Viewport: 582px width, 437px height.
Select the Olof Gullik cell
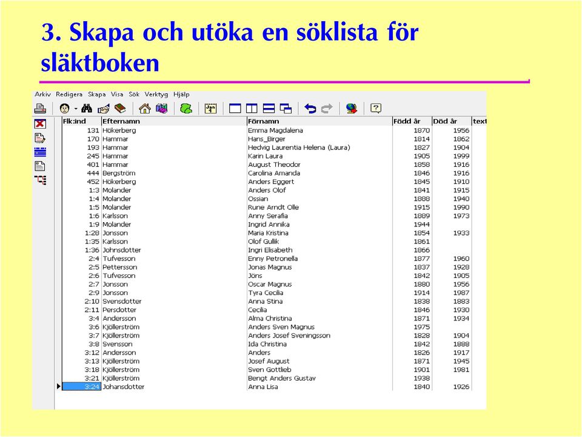(319, 242)
